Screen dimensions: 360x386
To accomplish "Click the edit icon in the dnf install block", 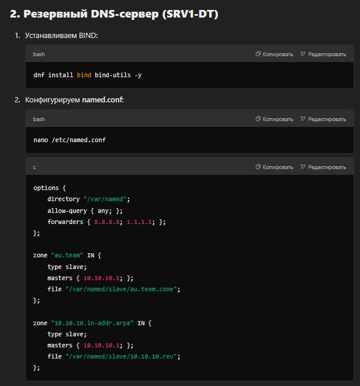I will [303, 54].
